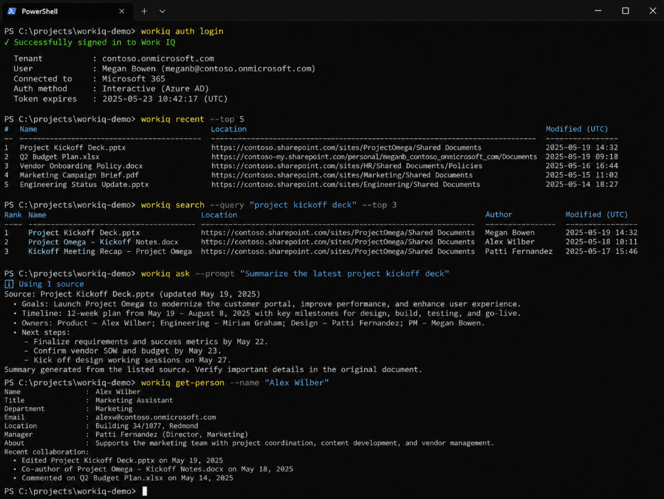This screenshot has width=664, height=499.
Task: Click the "Summary generated from the listed source" disclaimer
Action: 213,369
